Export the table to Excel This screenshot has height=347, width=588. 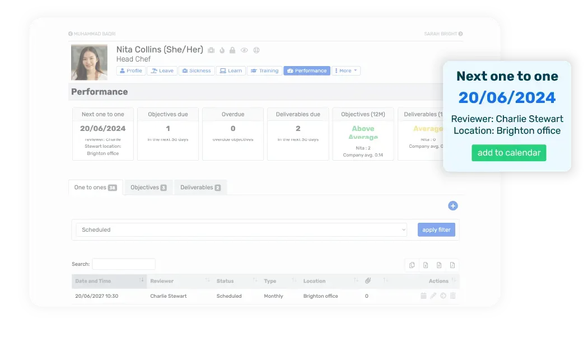point(426,265)
